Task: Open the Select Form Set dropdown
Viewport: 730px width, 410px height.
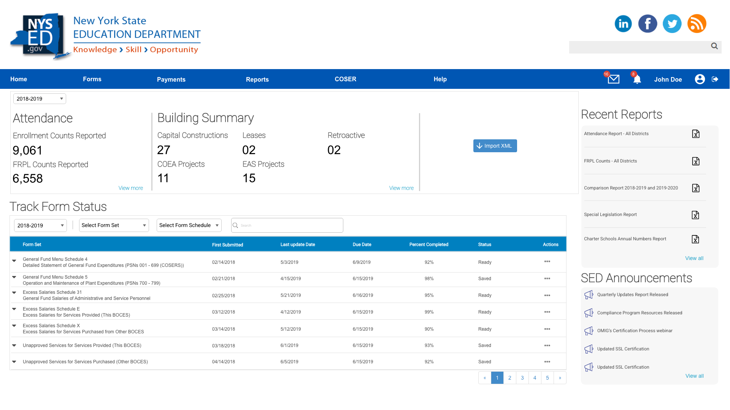Action: 114,225
